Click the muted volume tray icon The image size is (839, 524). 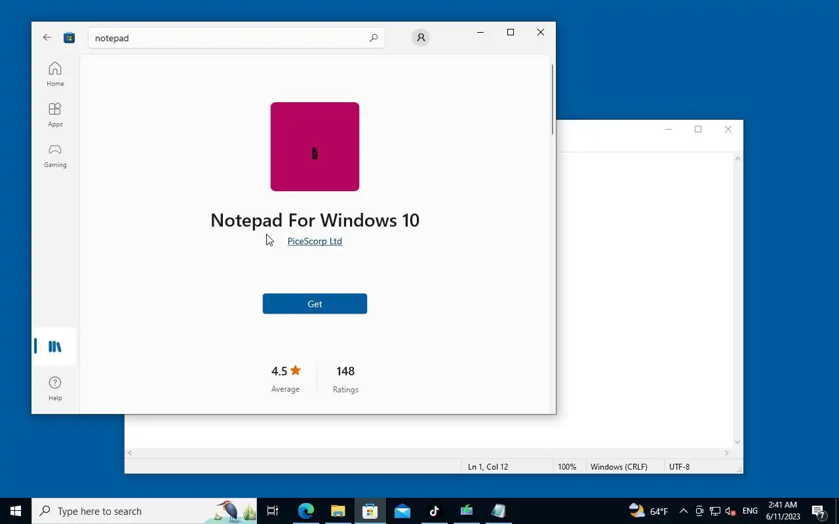pyautogui.click(x=731, y=511)
